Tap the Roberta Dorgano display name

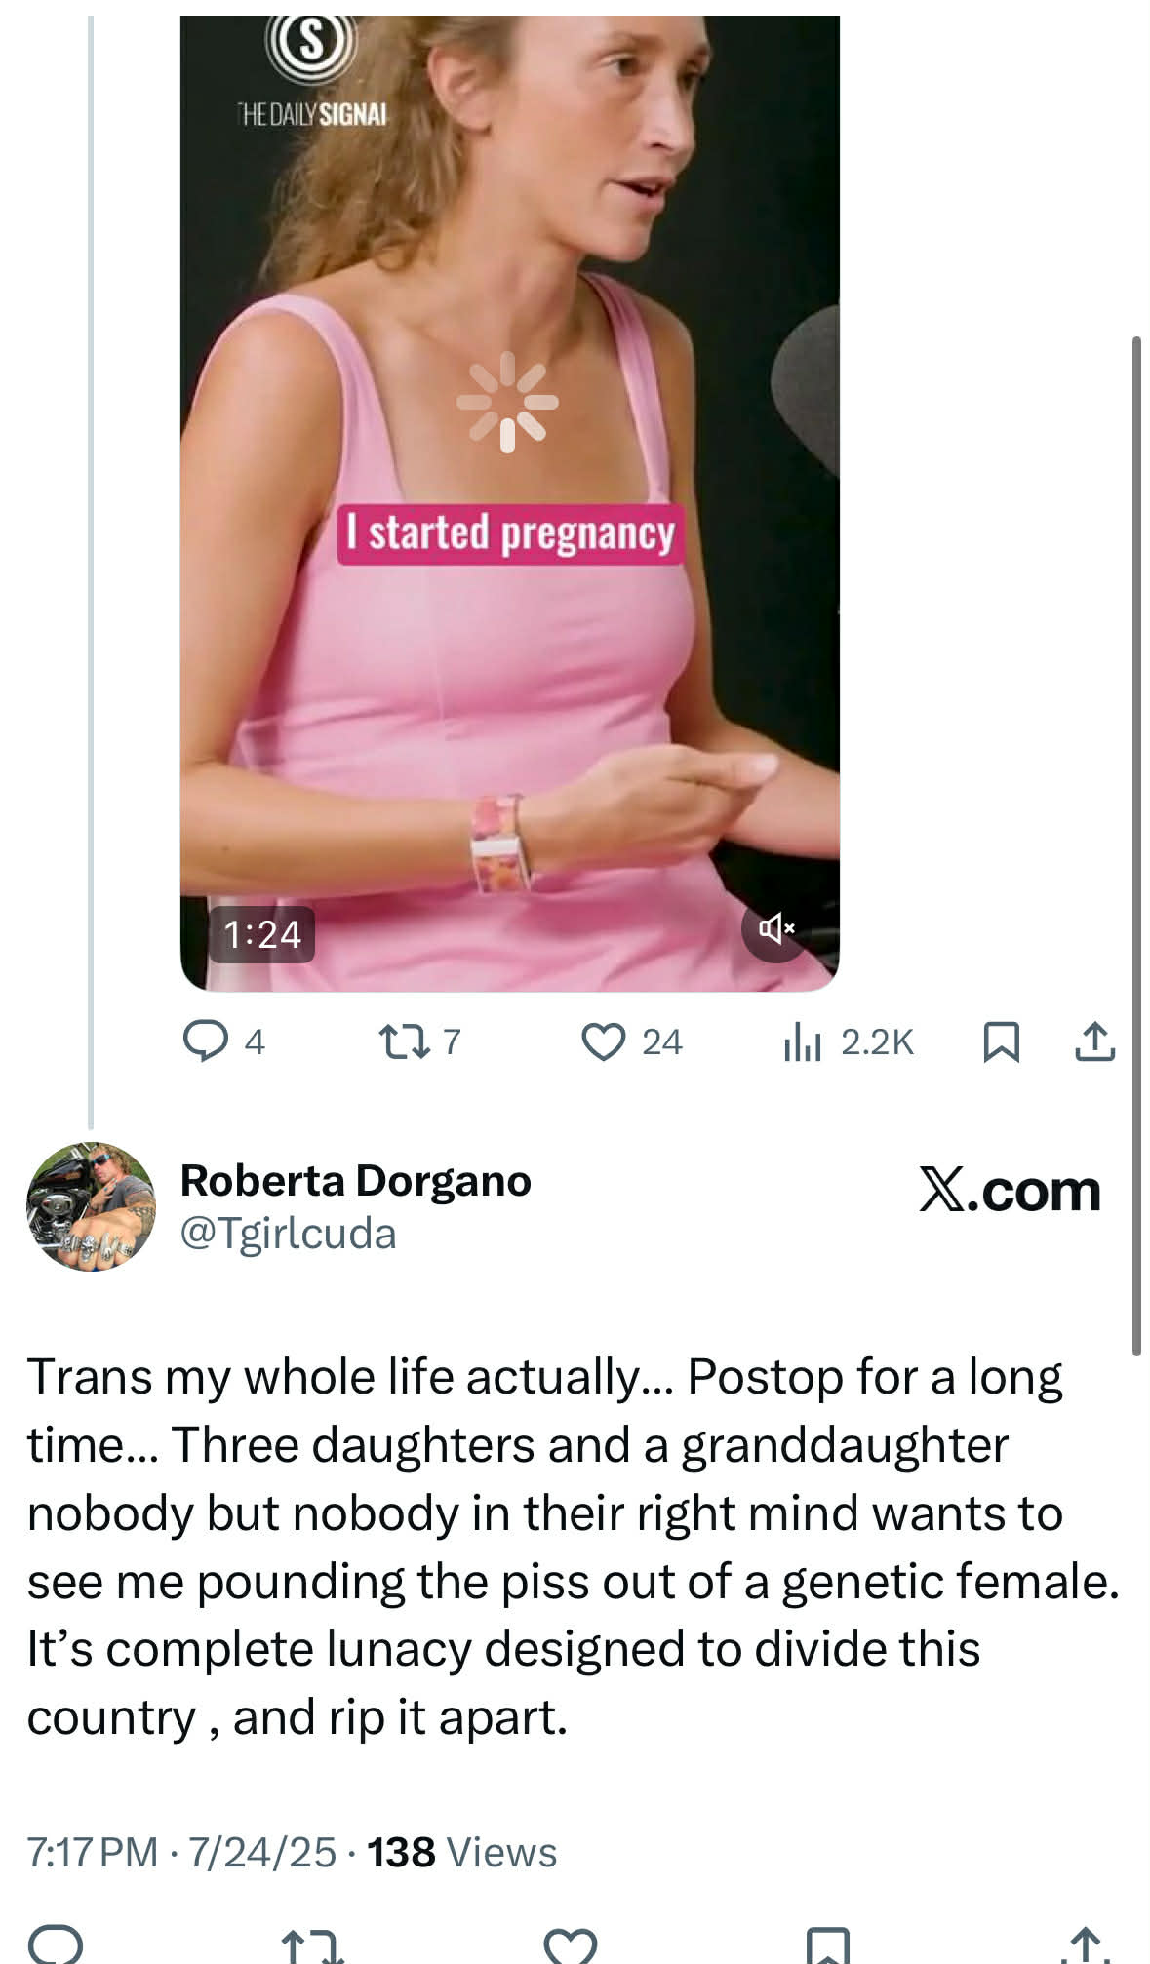(355, 1181)
